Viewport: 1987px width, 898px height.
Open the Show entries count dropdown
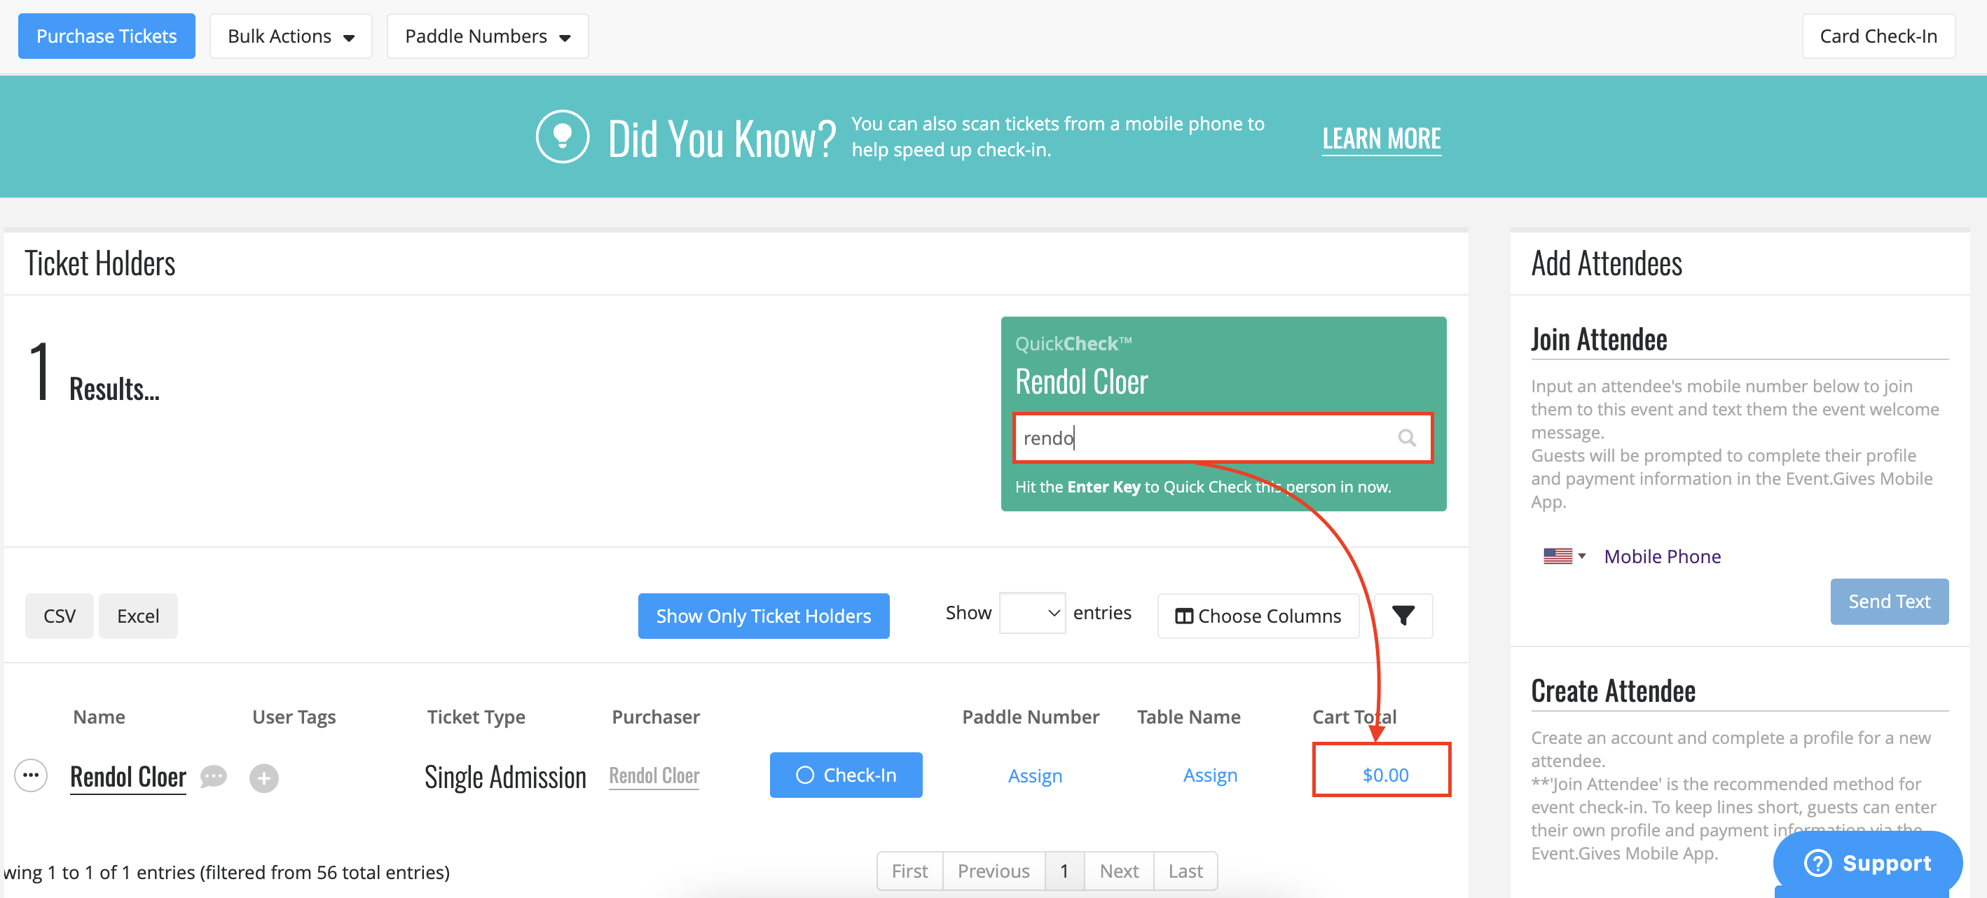(1032, 612)
